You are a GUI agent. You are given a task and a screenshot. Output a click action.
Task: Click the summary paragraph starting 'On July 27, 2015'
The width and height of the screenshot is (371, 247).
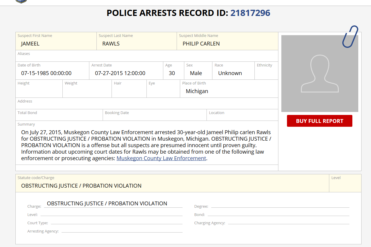[146, 145]
